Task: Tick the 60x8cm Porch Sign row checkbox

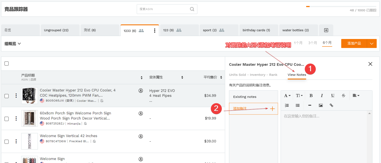Action: coord(7,119)
